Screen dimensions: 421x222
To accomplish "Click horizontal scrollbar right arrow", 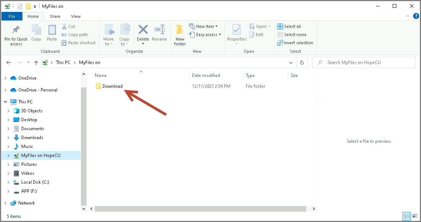I will coord(314,209).
